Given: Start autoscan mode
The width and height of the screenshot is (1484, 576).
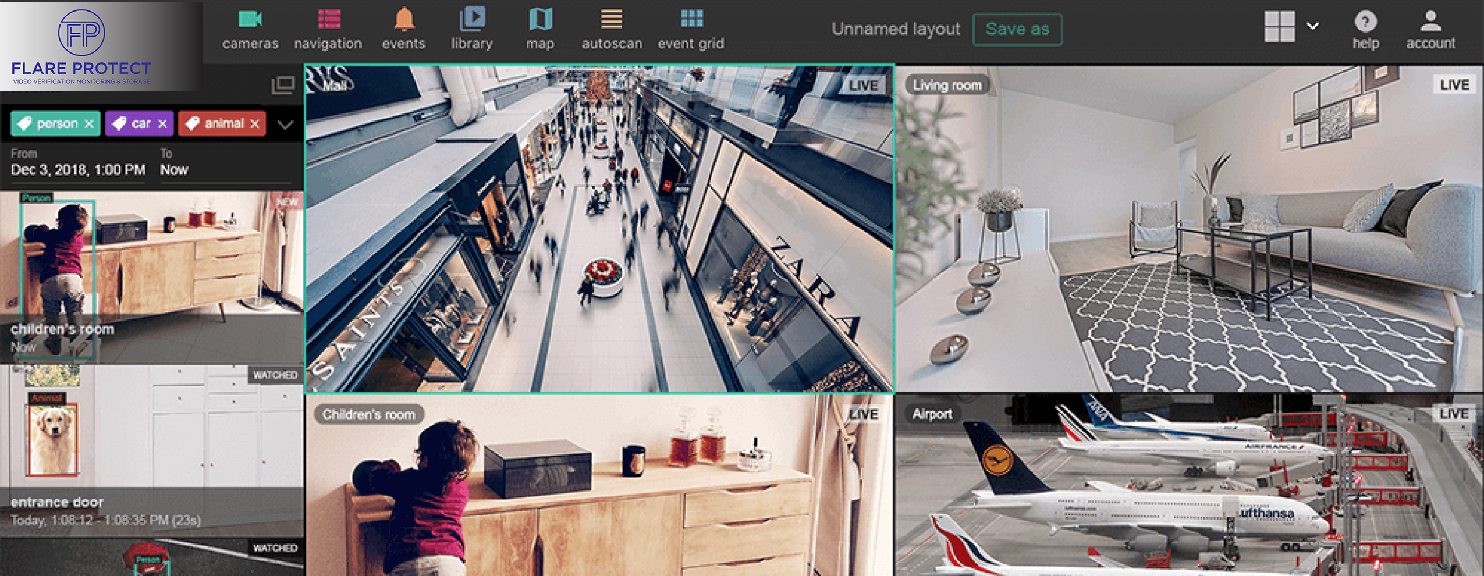Looking at the screenshot, I should coord(612,29).
